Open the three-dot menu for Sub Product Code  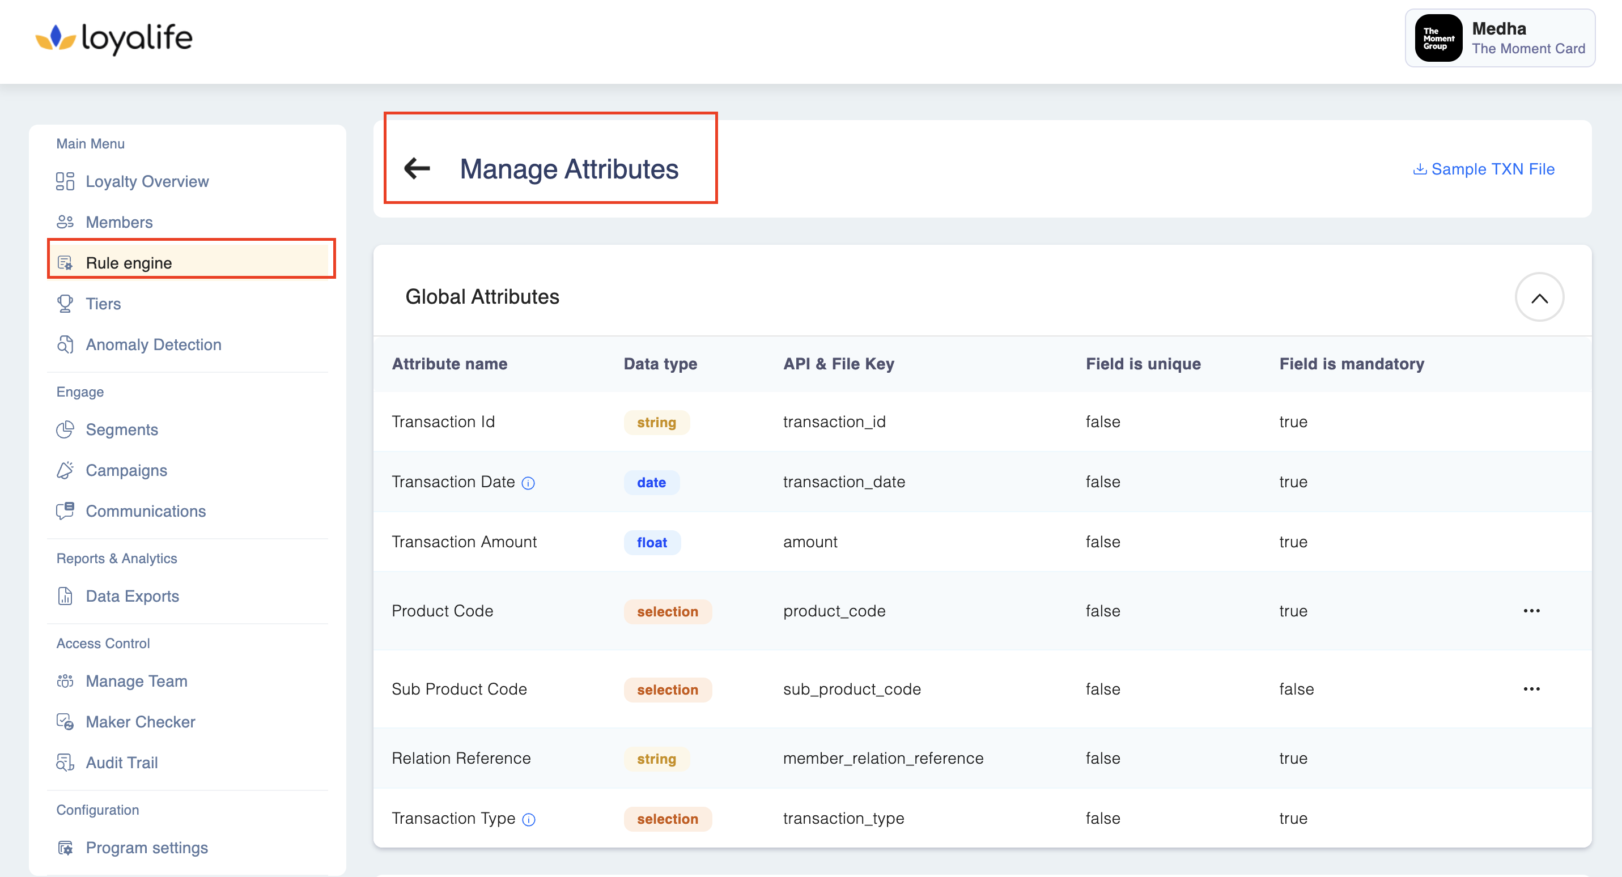click(1531, 689)
